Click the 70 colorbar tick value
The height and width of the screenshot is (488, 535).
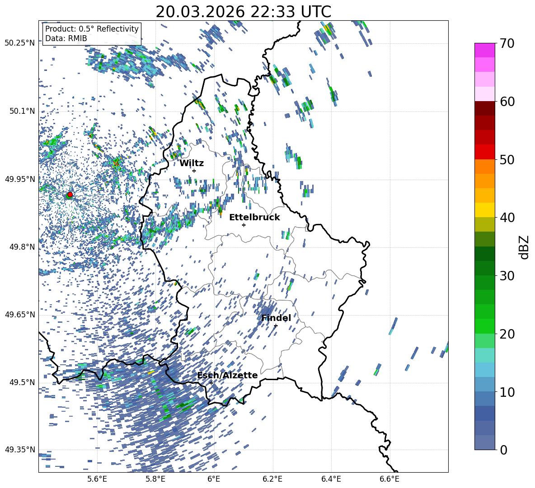coord(507,43)
